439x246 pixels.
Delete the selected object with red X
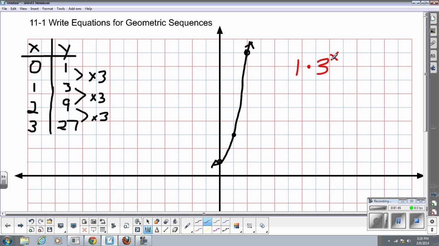[x=84, y=230]
